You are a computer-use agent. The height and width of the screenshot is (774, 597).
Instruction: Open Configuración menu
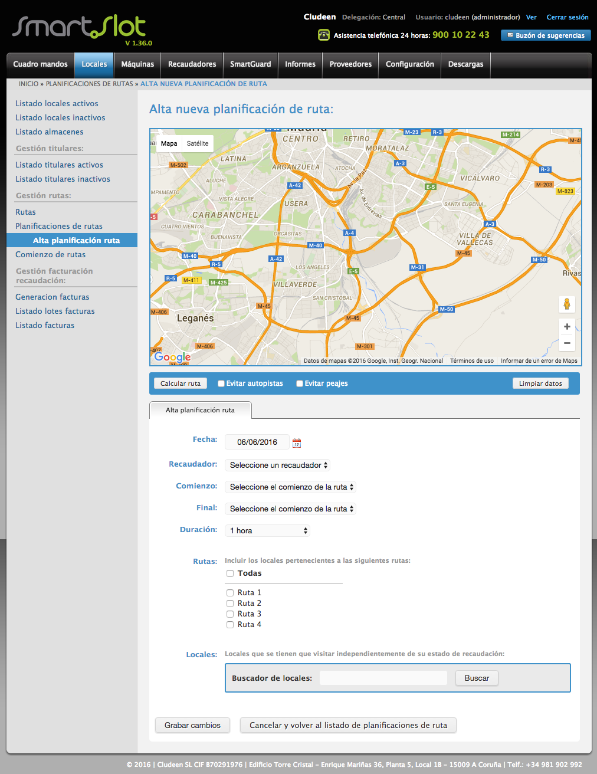[x=410, y=64]
